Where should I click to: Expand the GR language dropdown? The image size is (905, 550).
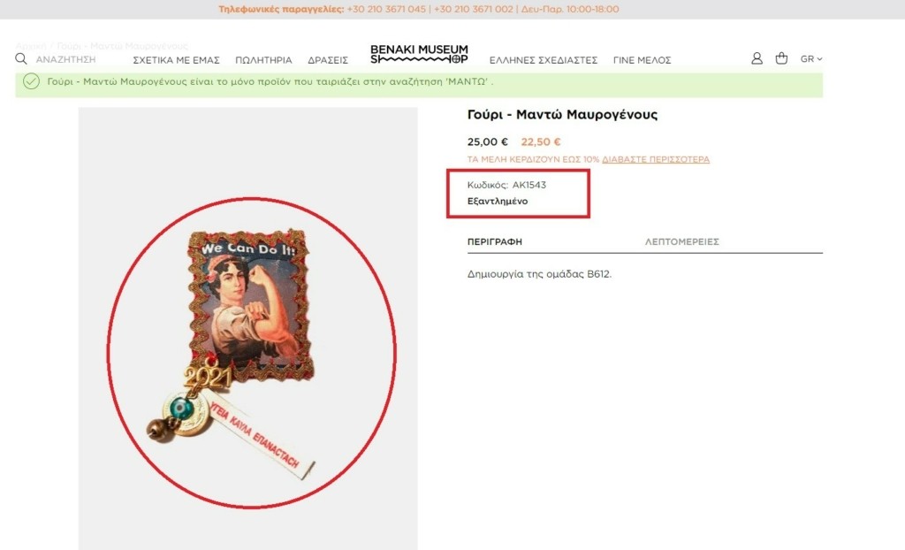pos(811,59)
